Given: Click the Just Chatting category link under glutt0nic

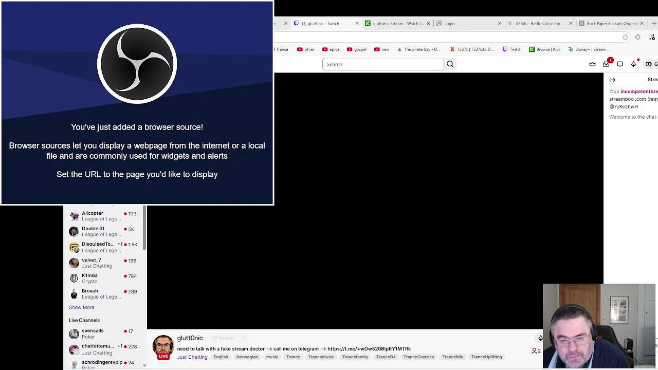Looking at the screenshot, I should pyautogui.click(x=192, y=357).
